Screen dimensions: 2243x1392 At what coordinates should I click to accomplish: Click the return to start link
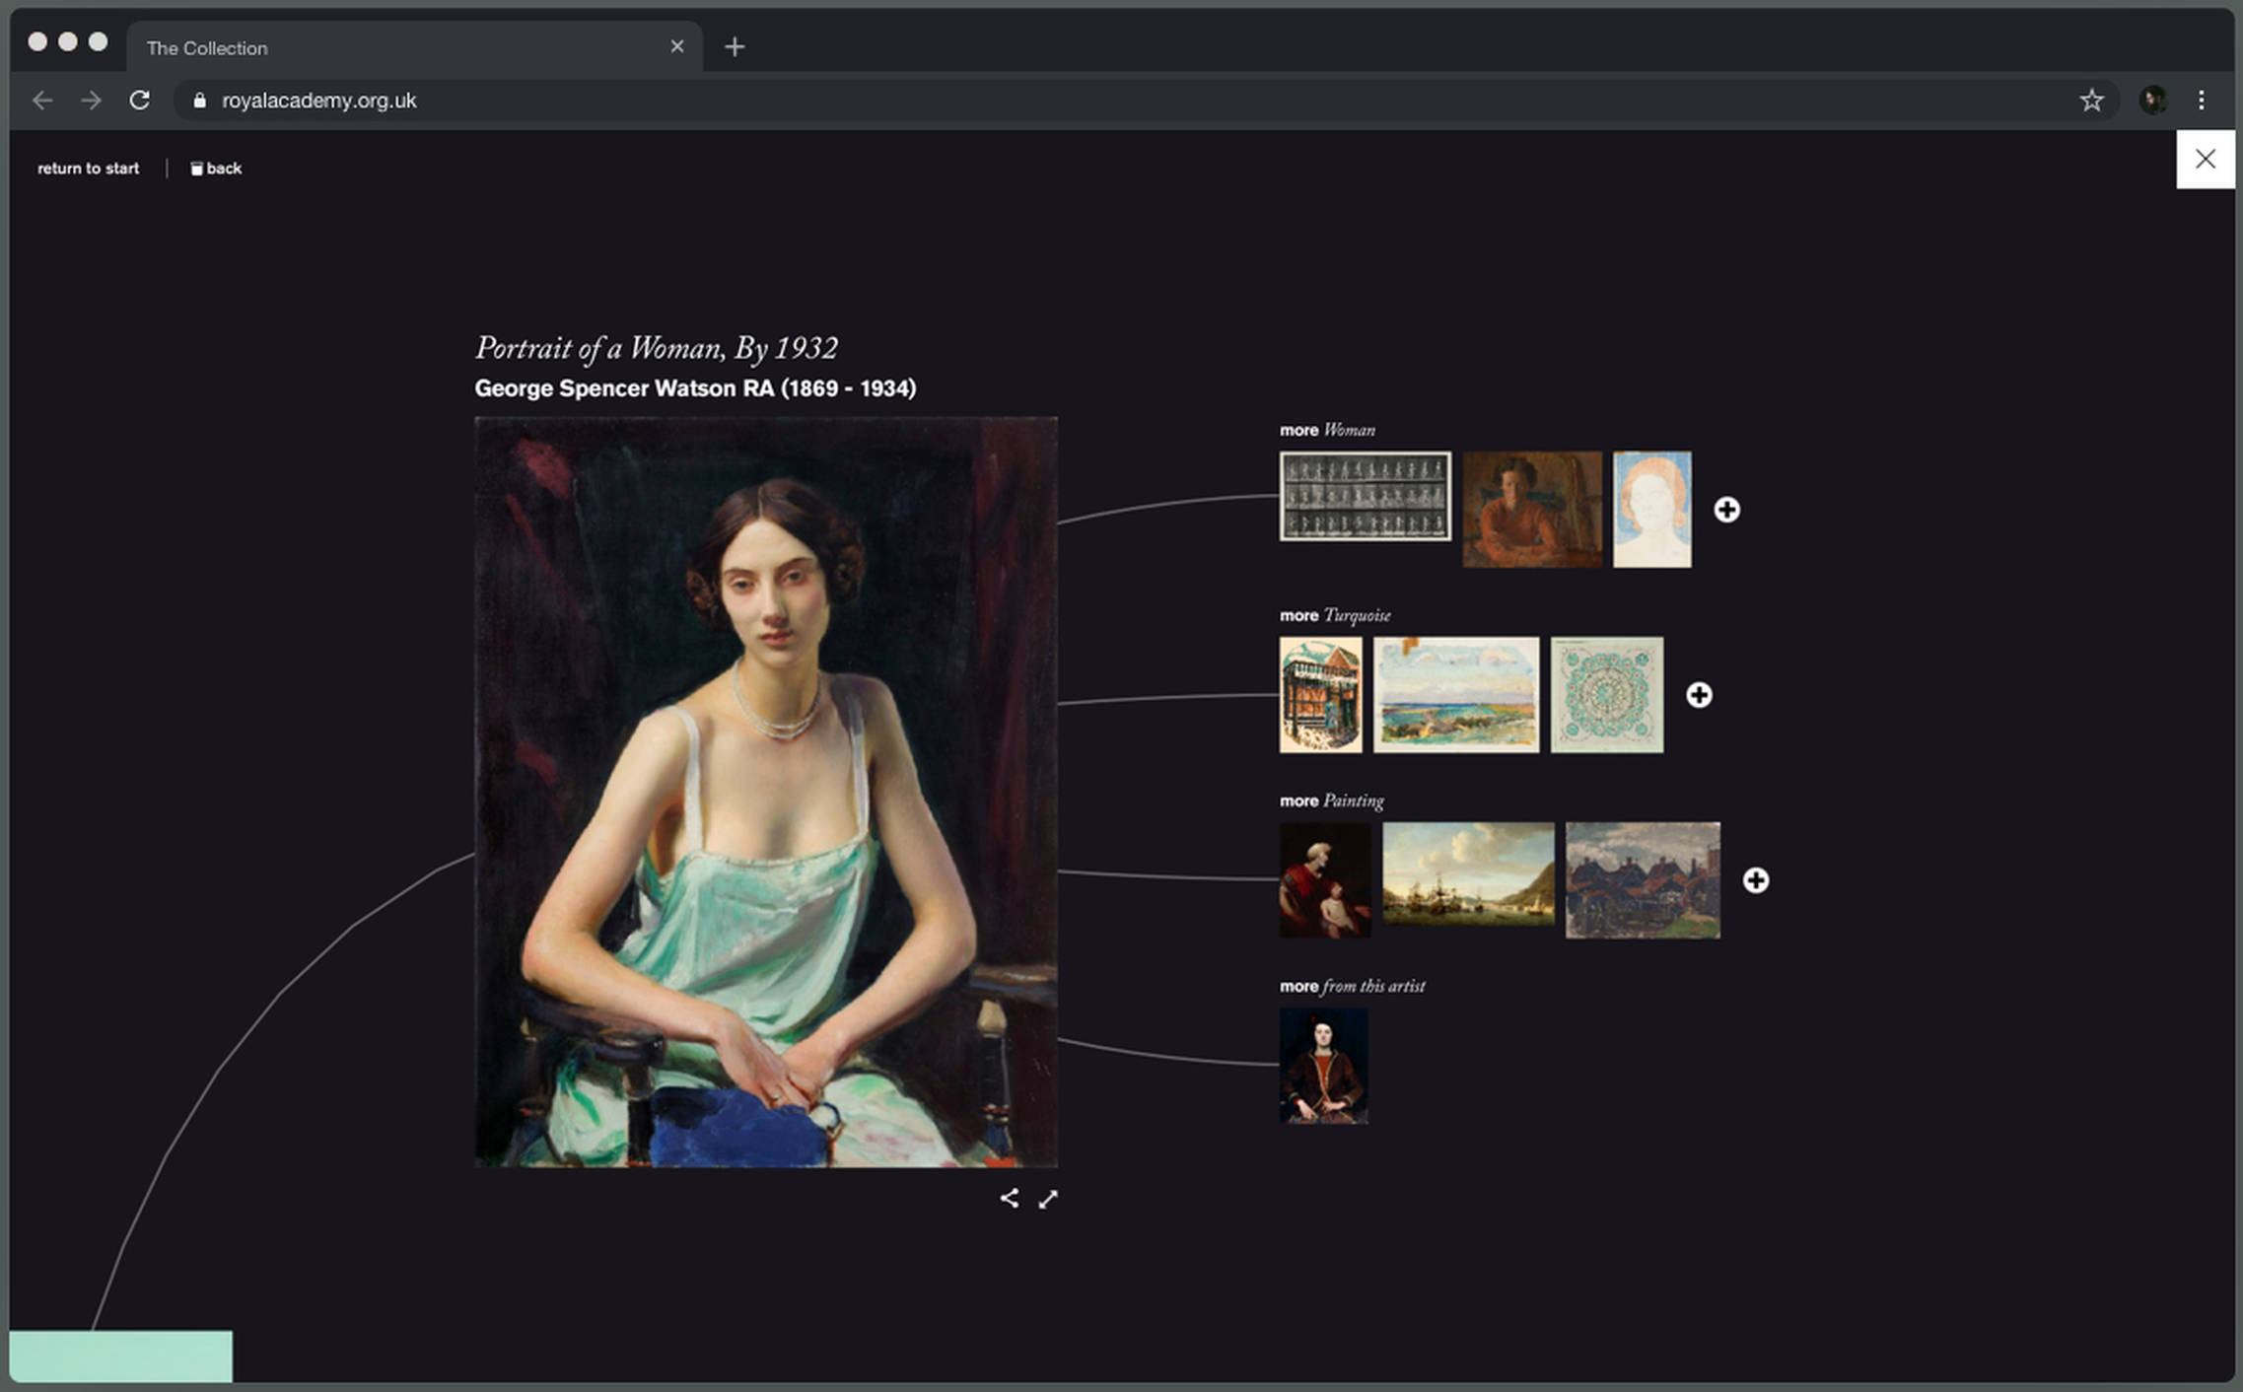[89, 169]
